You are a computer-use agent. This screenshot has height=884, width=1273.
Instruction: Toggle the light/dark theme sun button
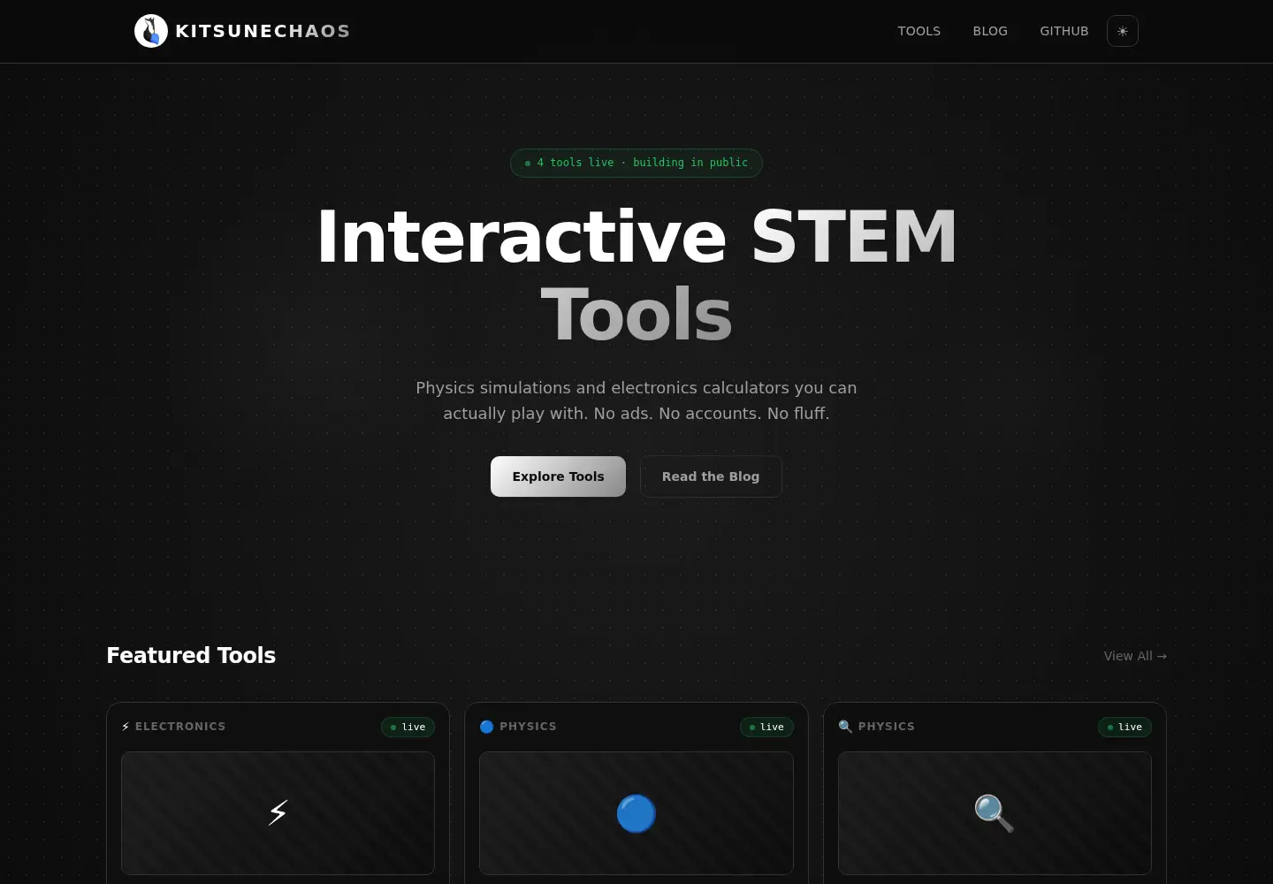click(x=1123, y=31)
